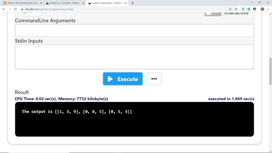Open the zoom magnifier icon in address bar

[x=230, y=9]
